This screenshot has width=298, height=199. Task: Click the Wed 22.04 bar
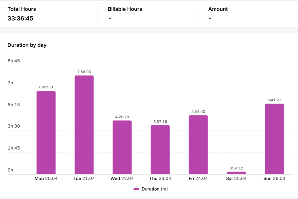point(122,147)
